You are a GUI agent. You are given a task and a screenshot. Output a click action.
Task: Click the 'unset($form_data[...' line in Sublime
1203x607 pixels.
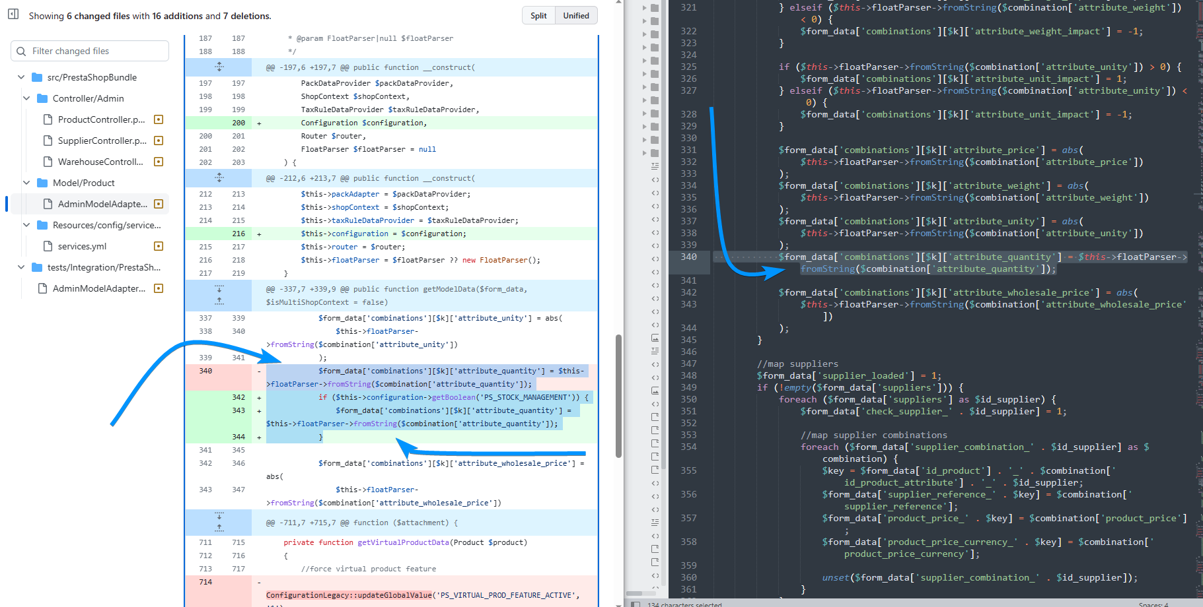click(x=980, y=577)
